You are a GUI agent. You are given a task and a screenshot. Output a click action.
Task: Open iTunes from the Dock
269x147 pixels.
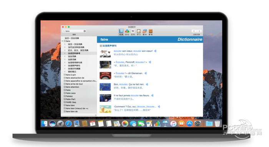[x=173, y=124]
